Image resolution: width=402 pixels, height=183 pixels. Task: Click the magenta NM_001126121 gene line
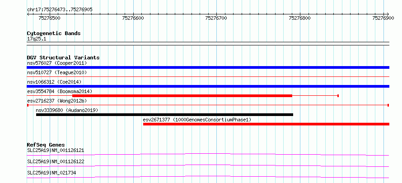click(x=208, y=154)
